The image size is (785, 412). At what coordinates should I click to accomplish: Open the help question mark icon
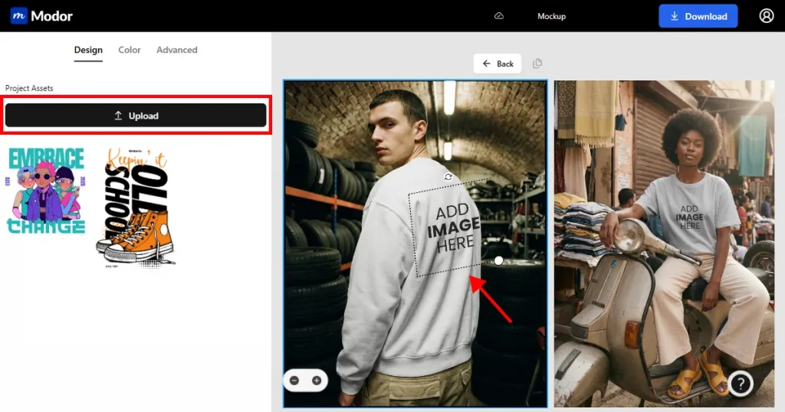pos(741,384)
